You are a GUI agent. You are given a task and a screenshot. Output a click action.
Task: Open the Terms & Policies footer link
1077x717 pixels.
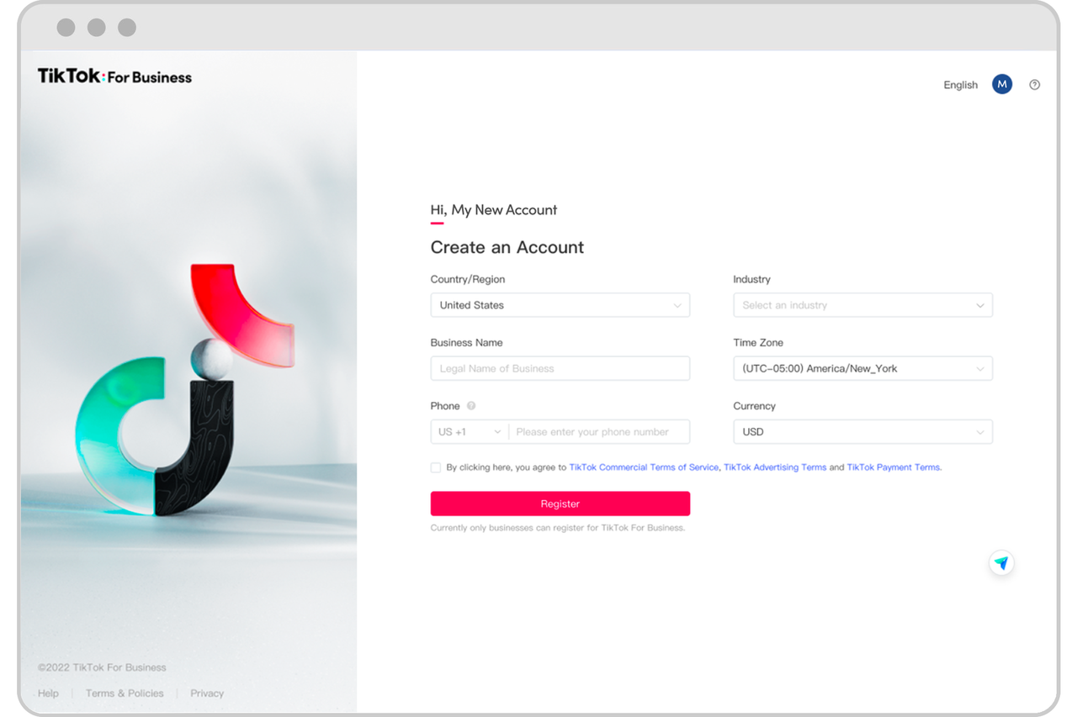pos(125,693)
